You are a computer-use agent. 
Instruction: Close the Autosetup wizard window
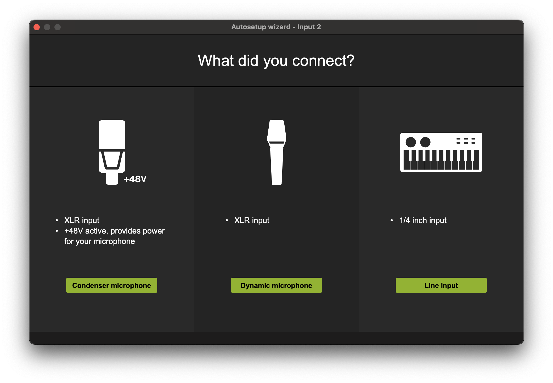pyautogui.click(x=37, y=27)
